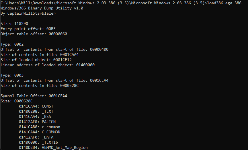Viewport: 248px width, 150px height.
Task: Click the VEMMD_Set_Map_Region symbol entry
Action: pos(65,148)
